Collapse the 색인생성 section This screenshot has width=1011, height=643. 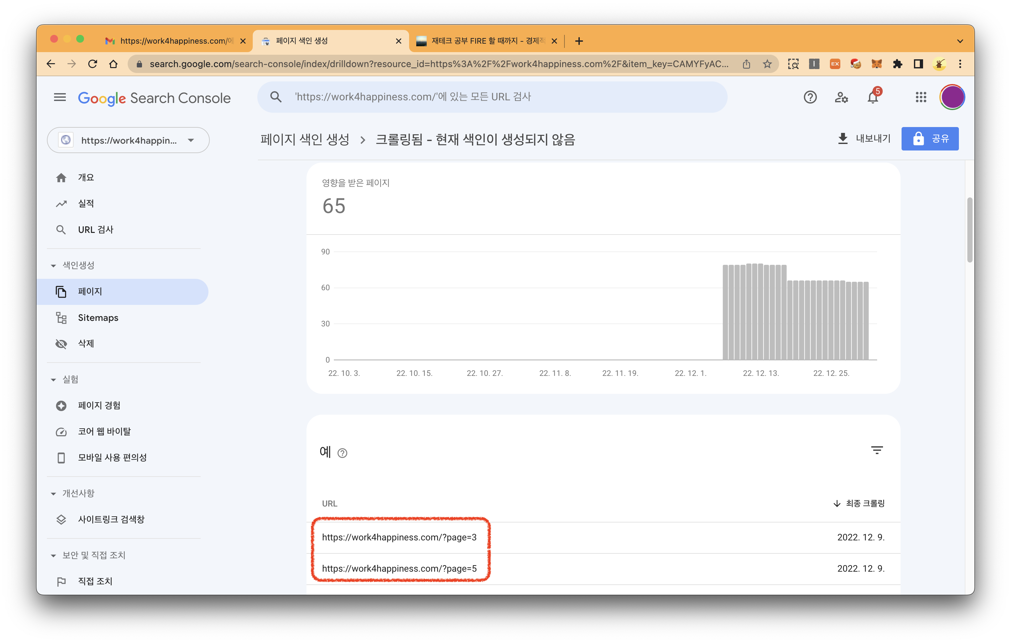pos(53,265)
